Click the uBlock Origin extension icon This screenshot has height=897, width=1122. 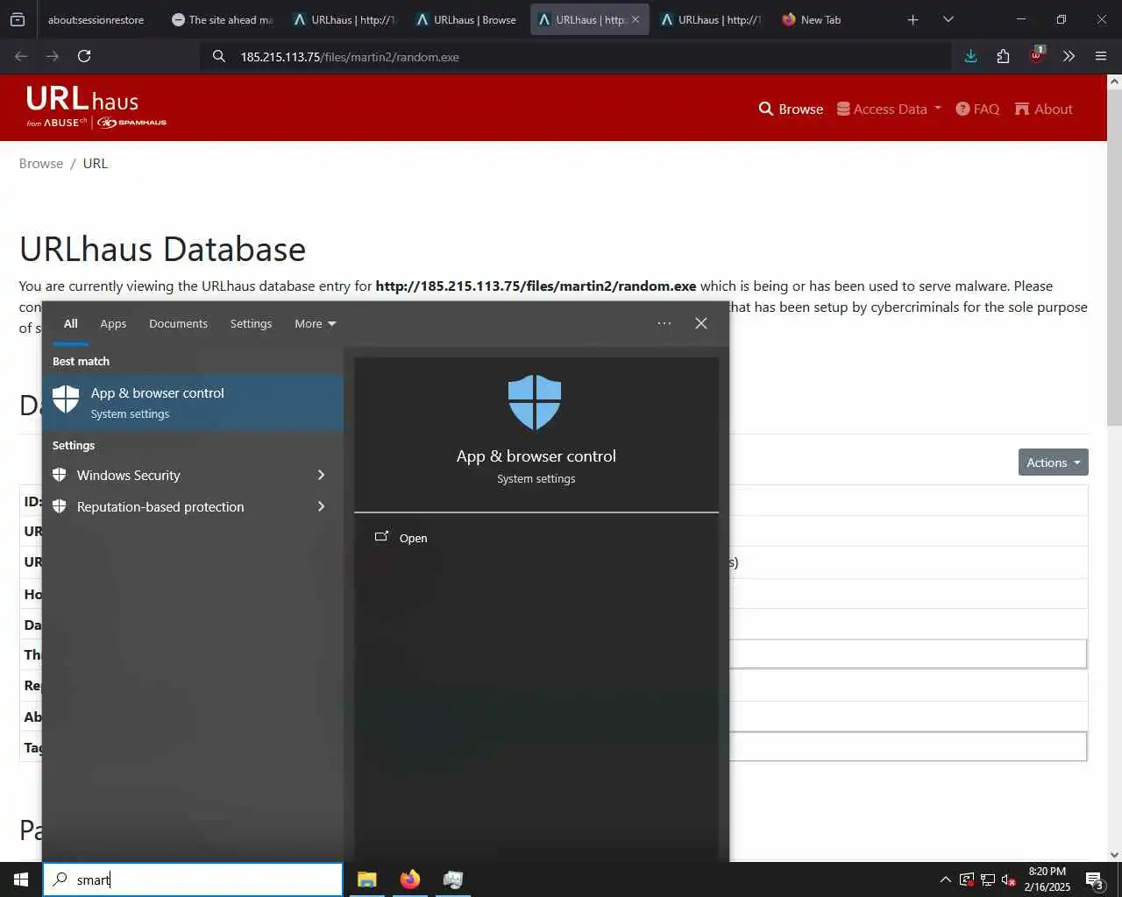[x=1036, y=54]
